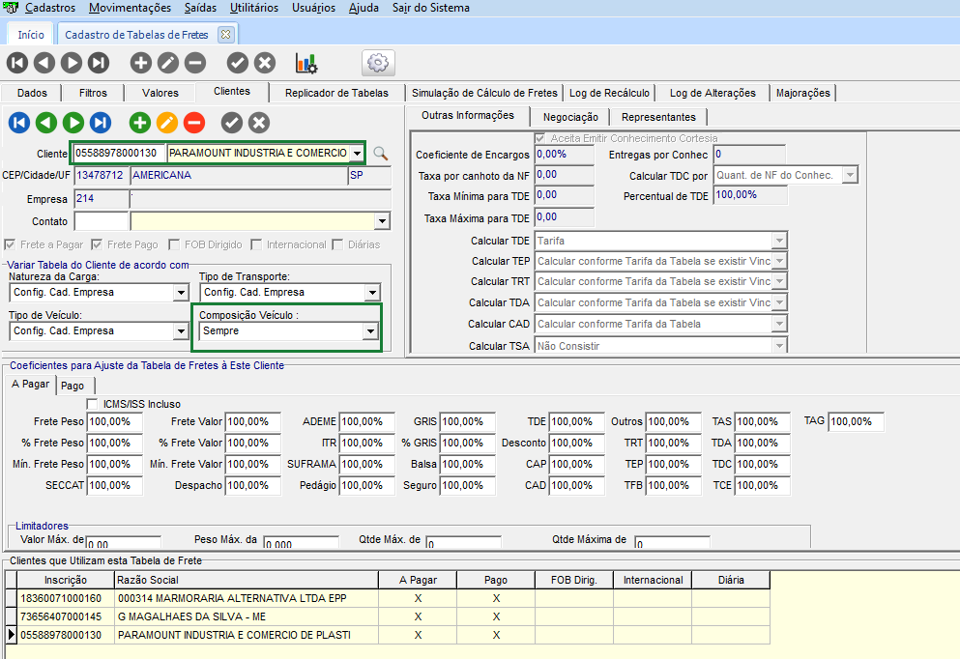The image size is (960, 659).
Task: Toggle the Internacional checkbox
Action: point(256,244)
